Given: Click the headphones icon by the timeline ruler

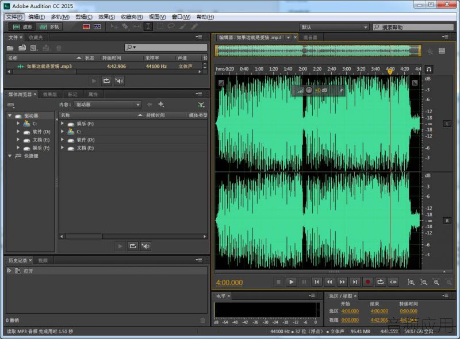Looking at the screenshot, I should [x=428, y=69].
